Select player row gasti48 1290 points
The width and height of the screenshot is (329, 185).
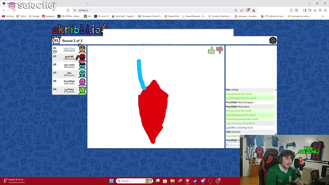(x=69, y=58)
